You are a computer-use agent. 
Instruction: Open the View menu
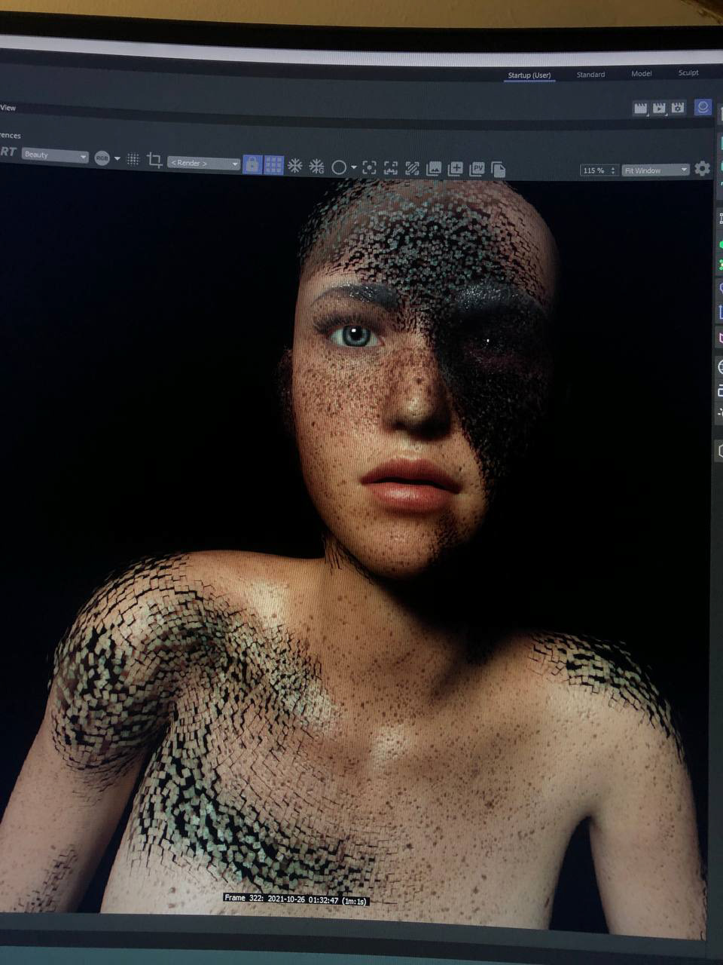[8, 108]
